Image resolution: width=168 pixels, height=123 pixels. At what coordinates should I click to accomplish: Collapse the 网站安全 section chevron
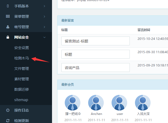coord(44,37)
